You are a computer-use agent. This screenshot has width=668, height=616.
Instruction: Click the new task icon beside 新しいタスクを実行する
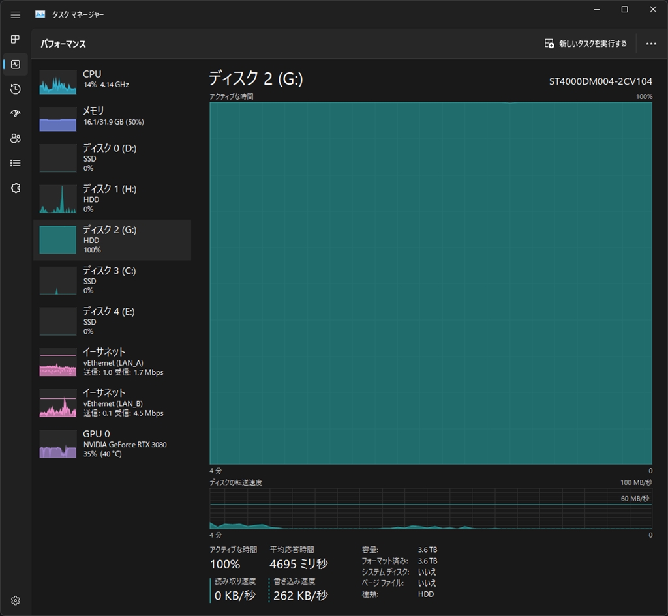[549, 44]
